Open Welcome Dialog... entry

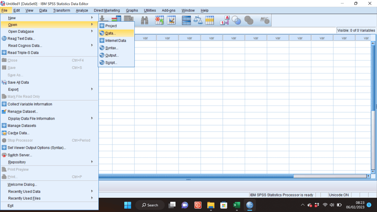pyautogui.click(x=50, y=184)
